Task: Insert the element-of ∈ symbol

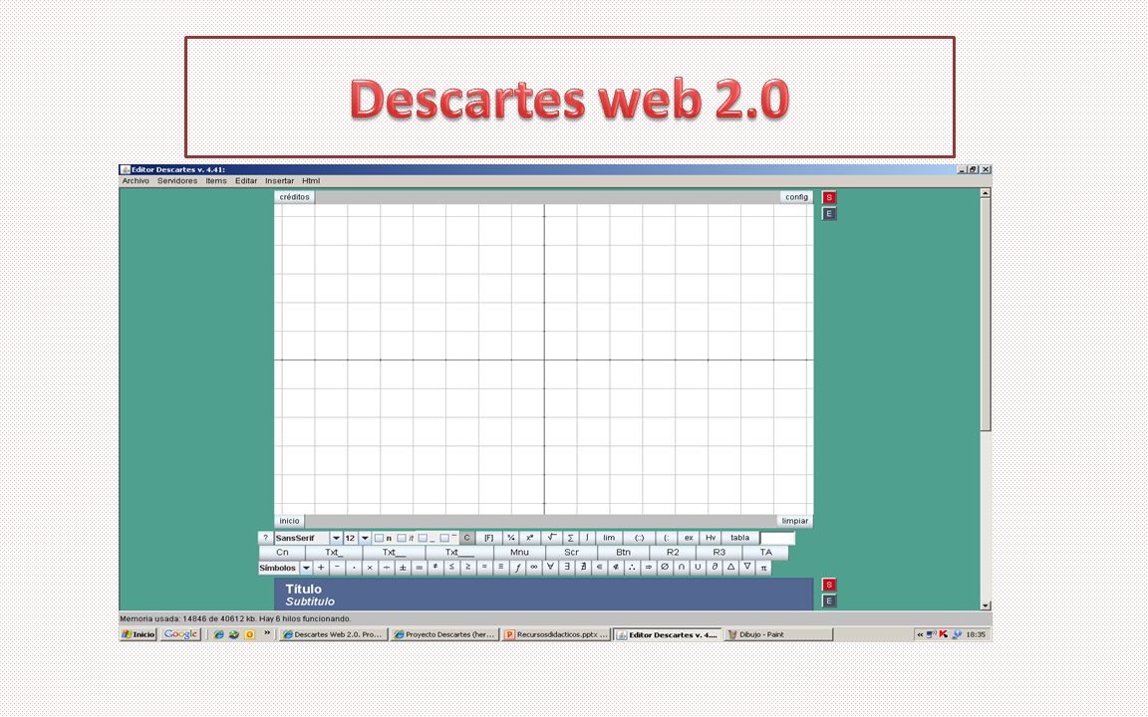Action: 599,567
